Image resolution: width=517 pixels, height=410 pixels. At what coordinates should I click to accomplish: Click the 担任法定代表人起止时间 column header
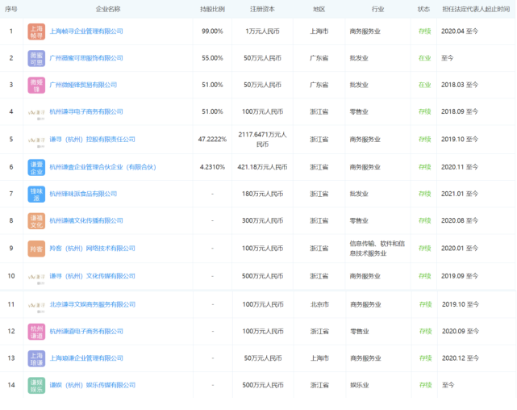(476, 9)
